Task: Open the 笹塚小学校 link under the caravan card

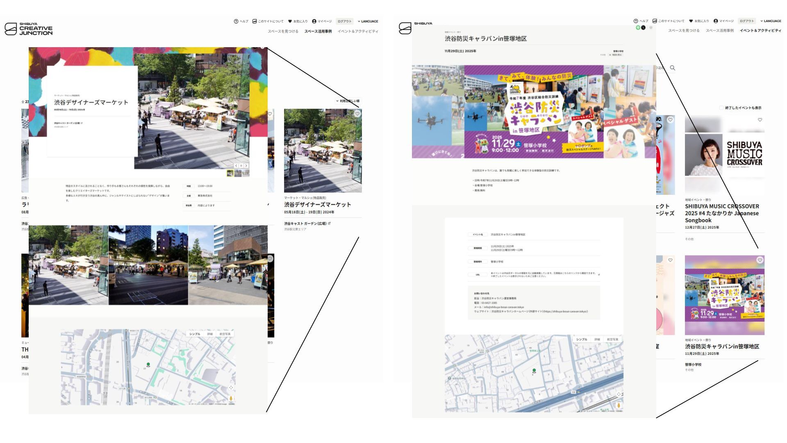Action: coord(693,364)
